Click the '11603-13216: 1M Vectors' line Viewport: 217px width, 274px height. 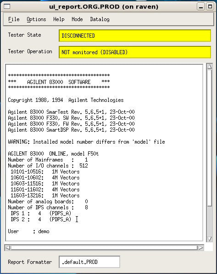click(45, 196)
